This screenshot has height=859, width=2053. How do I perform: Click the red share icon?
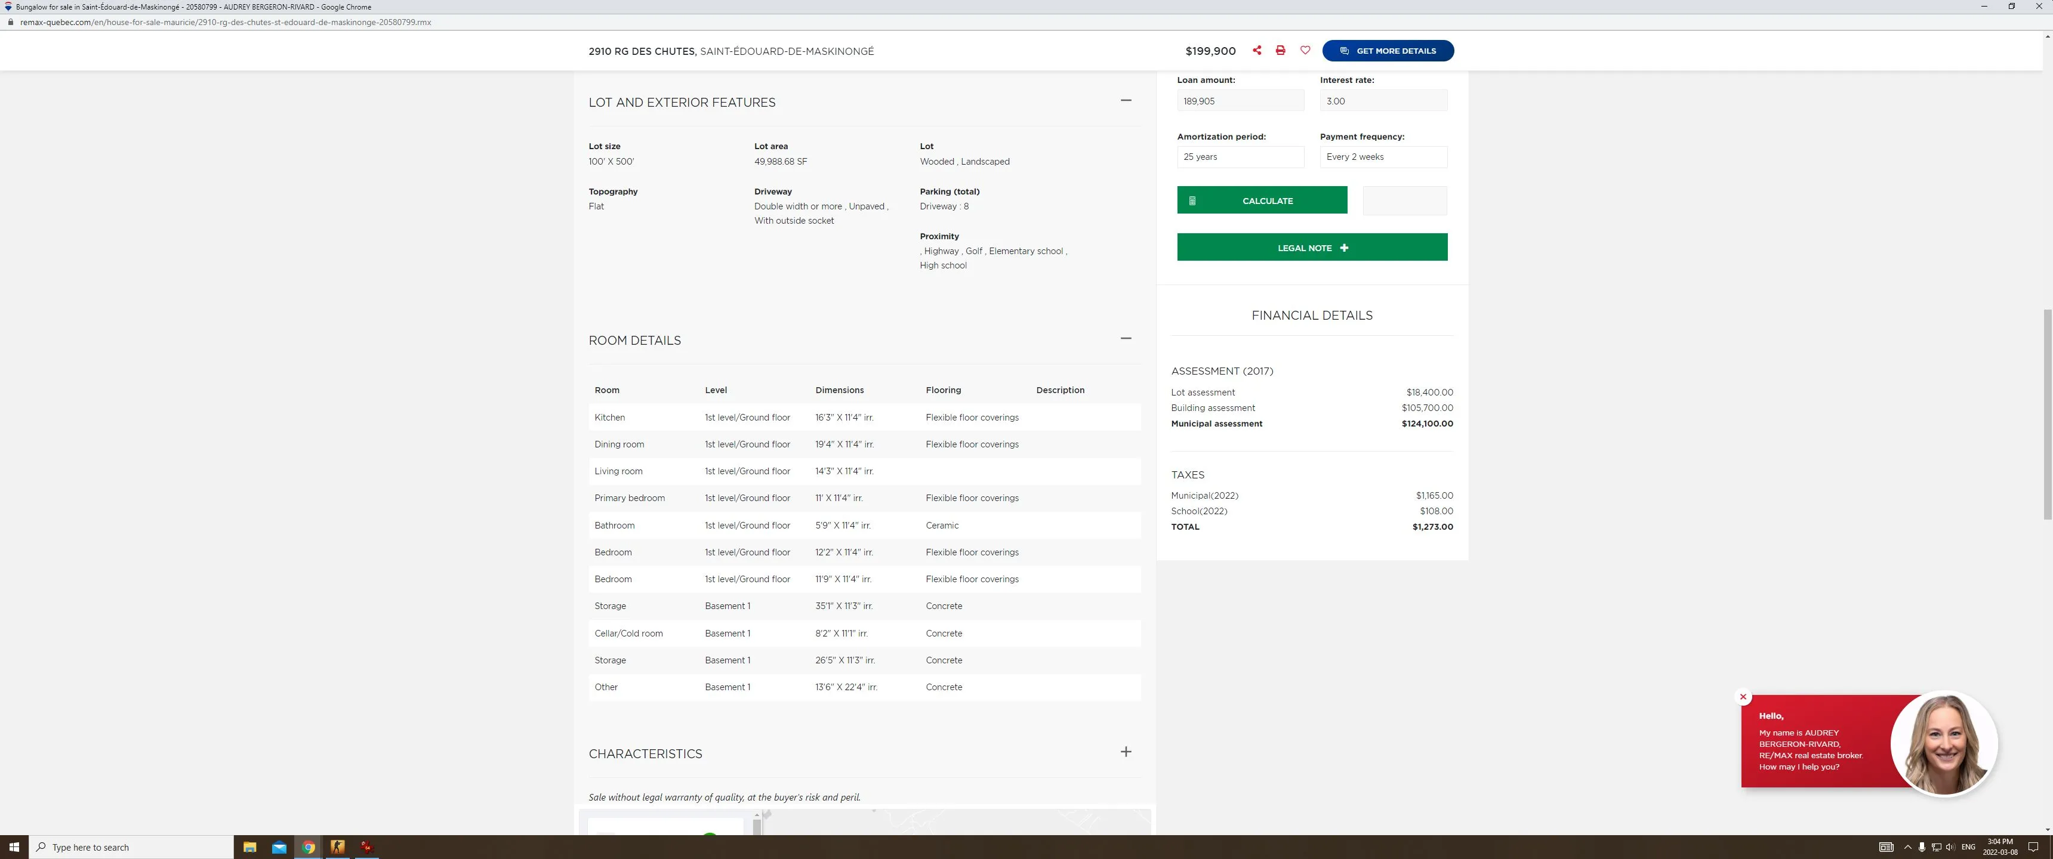pos(1257,50)
